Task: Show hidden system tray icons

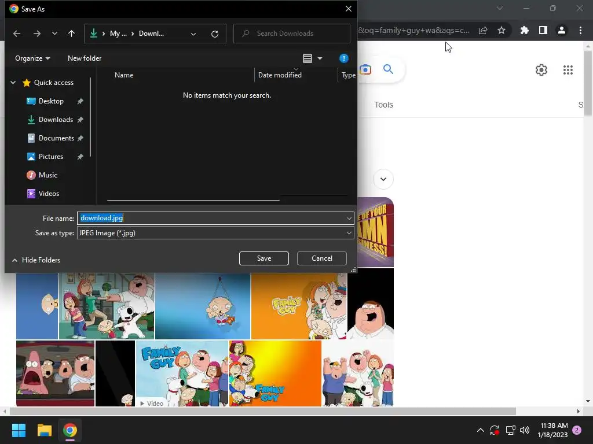Action: point(480,430)
